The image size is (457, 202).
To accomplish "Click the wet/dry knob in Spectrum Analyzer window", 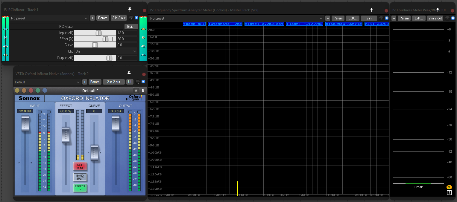I will (381, 18).
